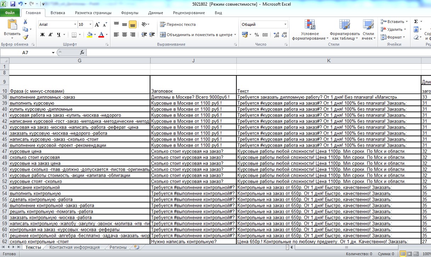
Task: Apply percent style format
Action: click(257, 35)
